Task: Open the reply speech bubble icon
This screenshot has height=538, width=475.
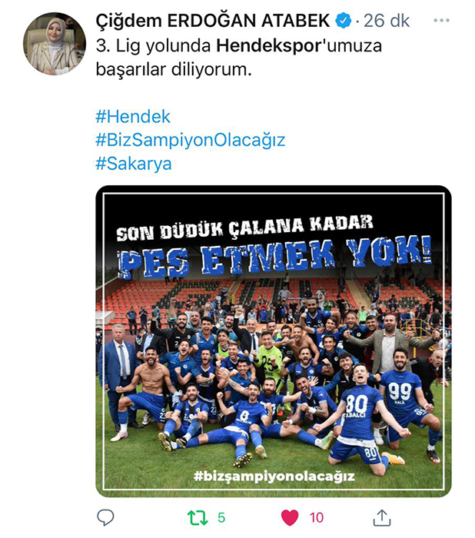Action: 105,517
